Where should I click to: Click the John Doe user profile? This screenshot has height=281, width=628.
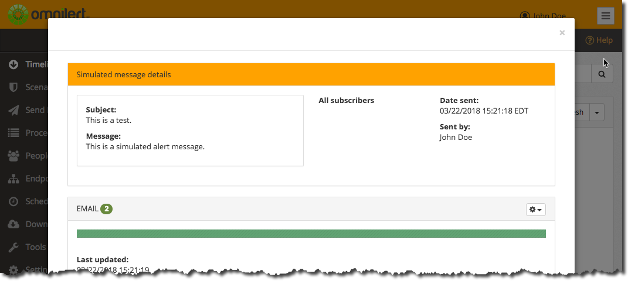(543, 16)
